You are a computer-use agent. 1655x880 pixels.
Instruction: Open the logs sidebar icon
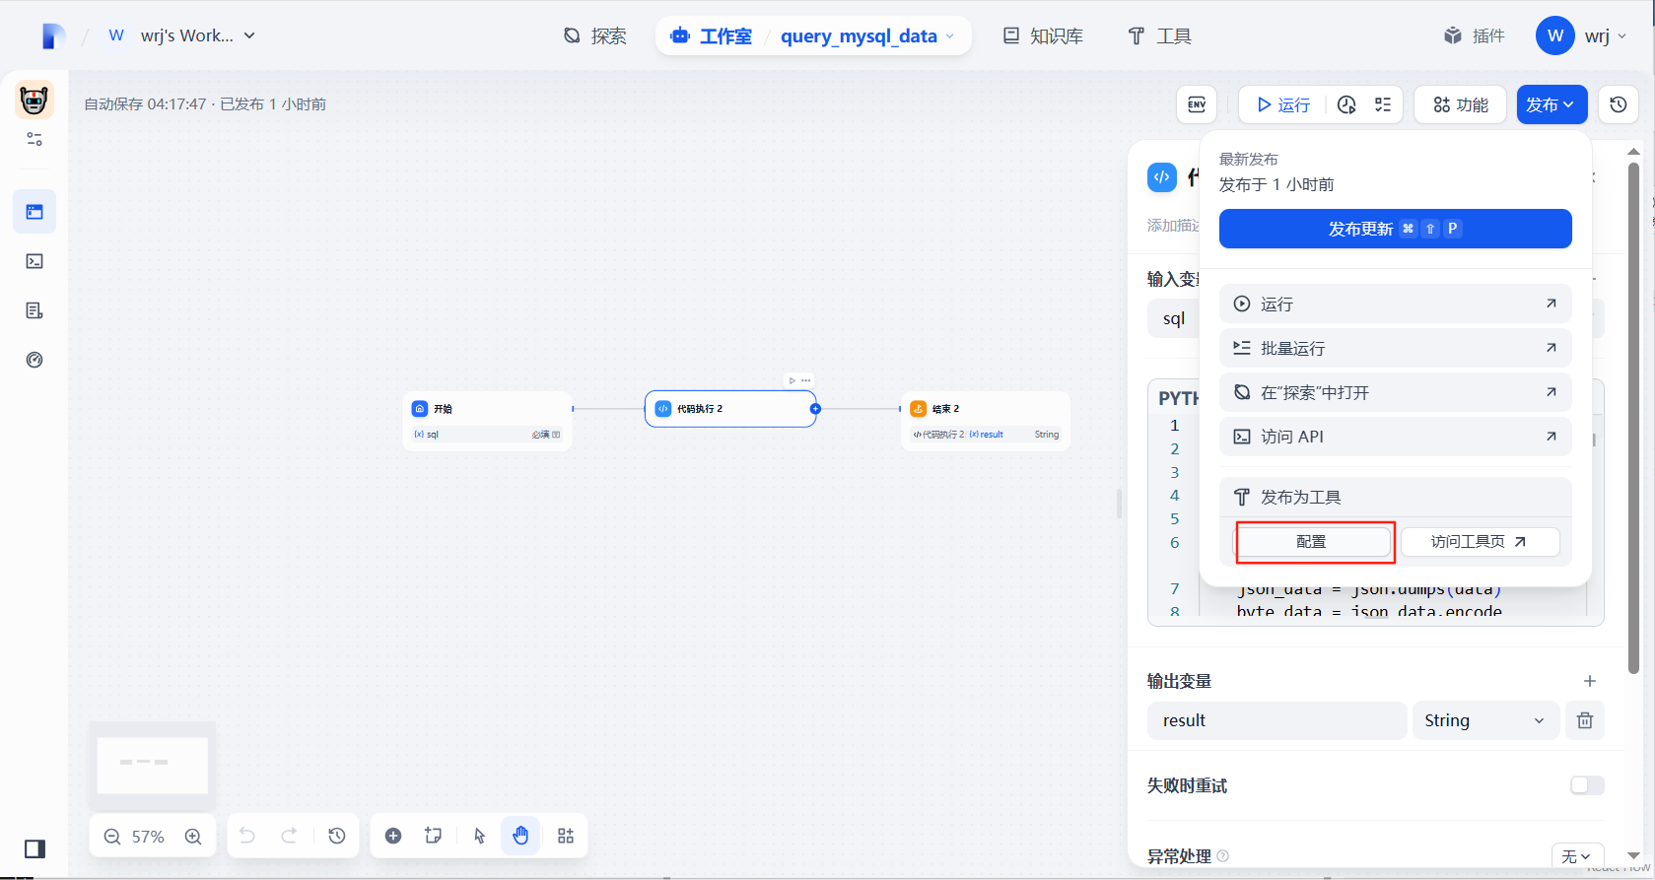34,310
